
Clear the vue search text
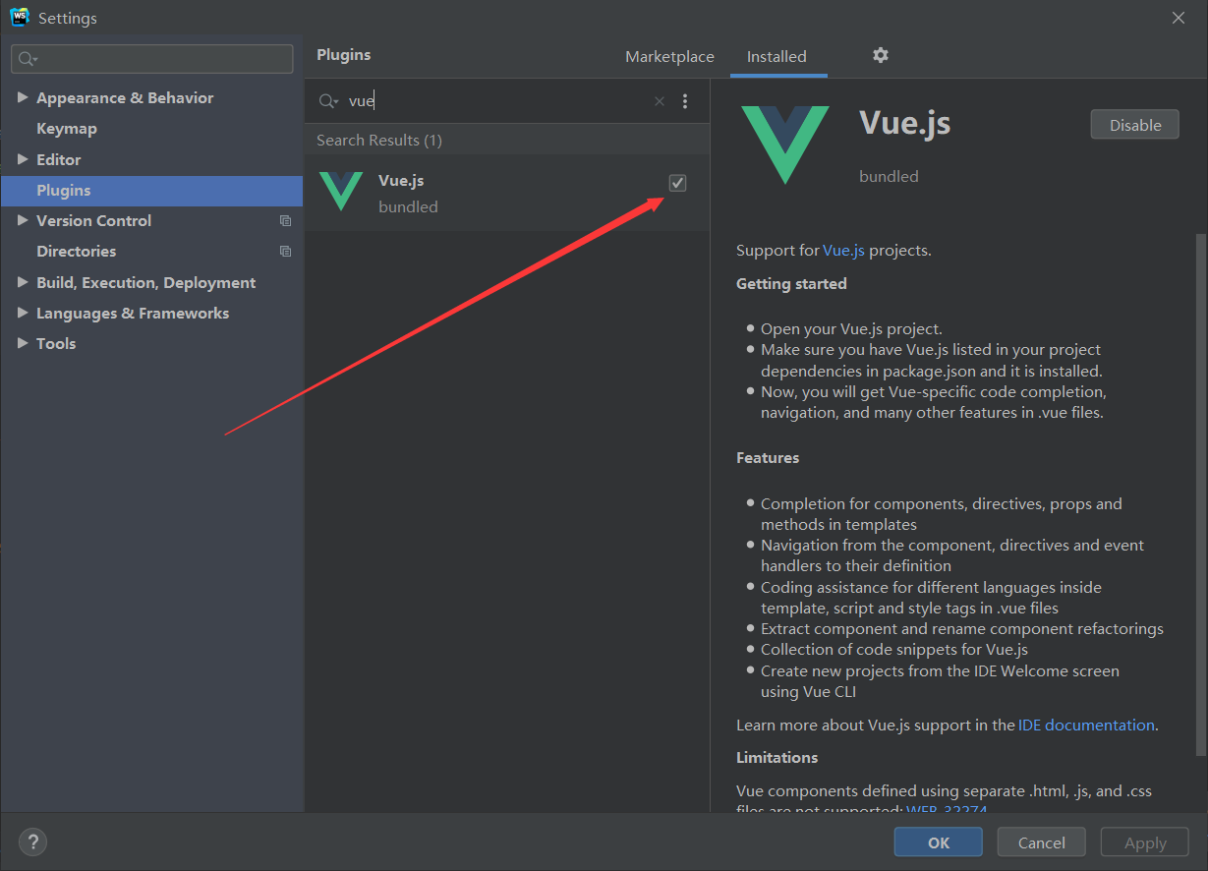coord(660,101)
